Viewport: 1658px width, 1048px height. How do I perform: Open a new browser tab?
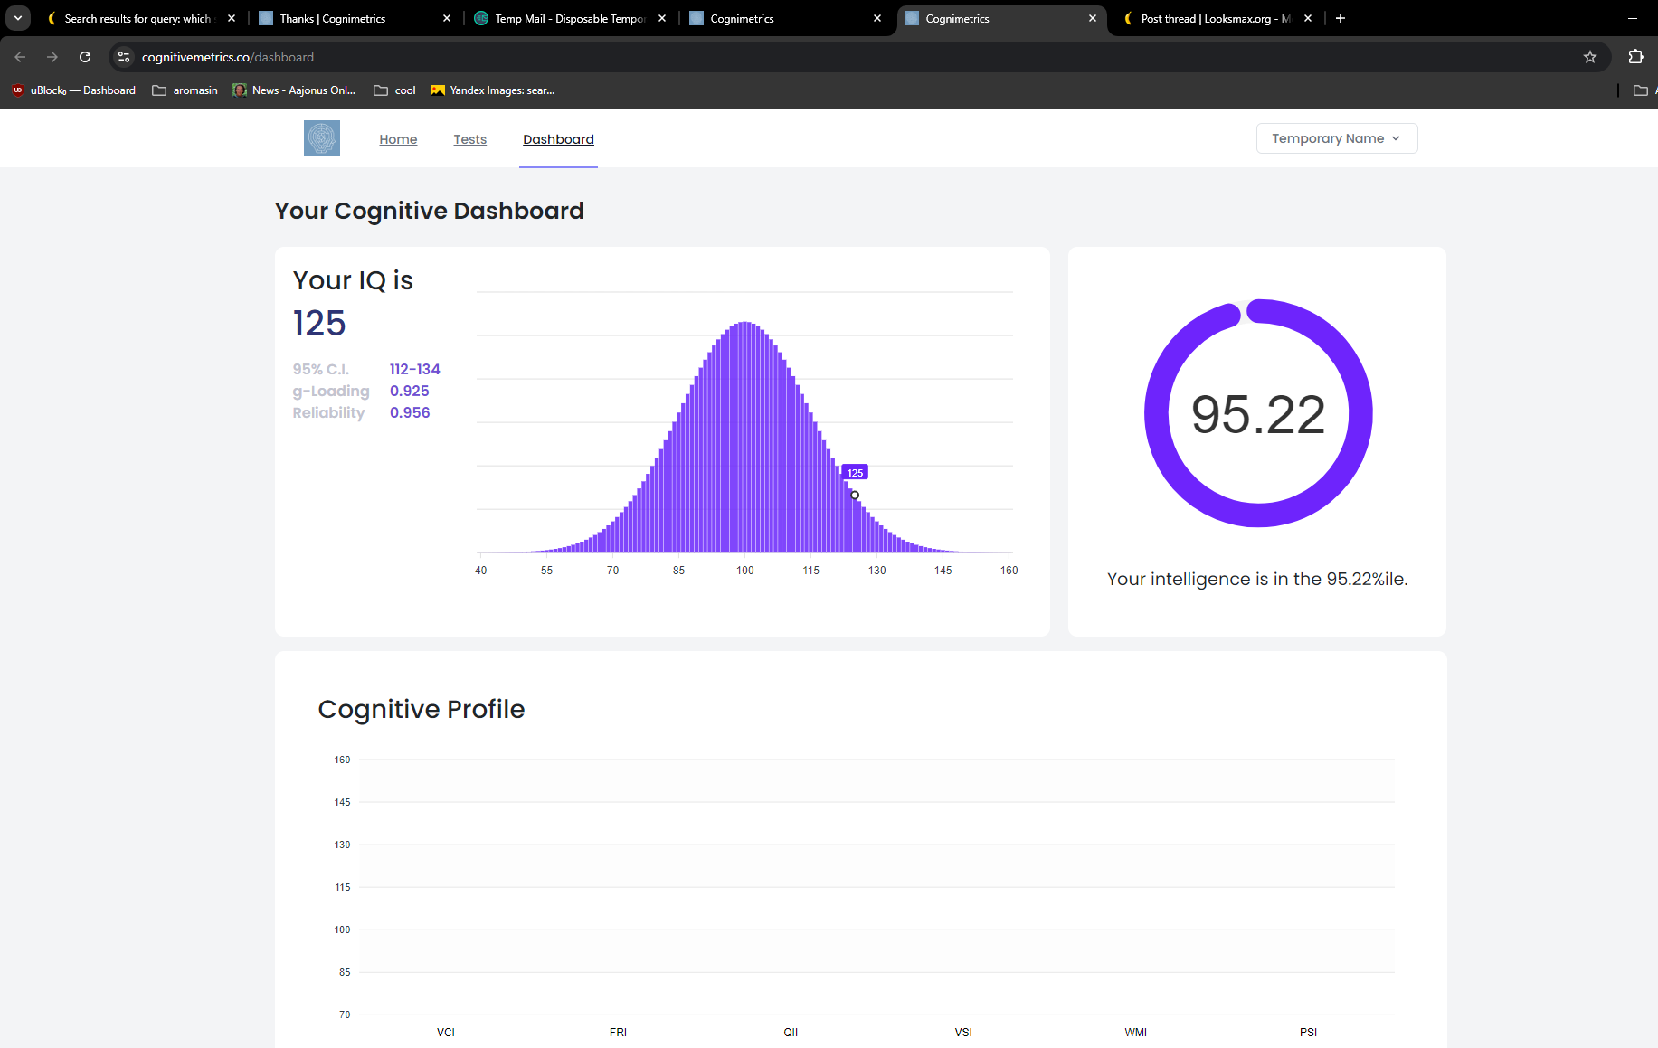pos(1341,18)
